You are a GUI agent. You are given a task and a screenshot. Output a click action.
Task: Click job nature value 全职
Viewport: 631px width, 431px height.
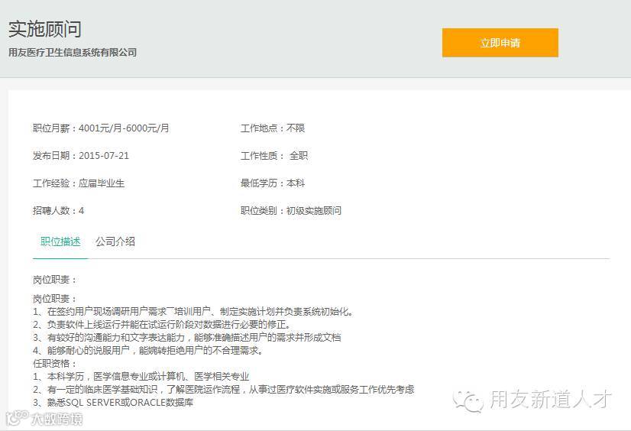click(299, 156)
